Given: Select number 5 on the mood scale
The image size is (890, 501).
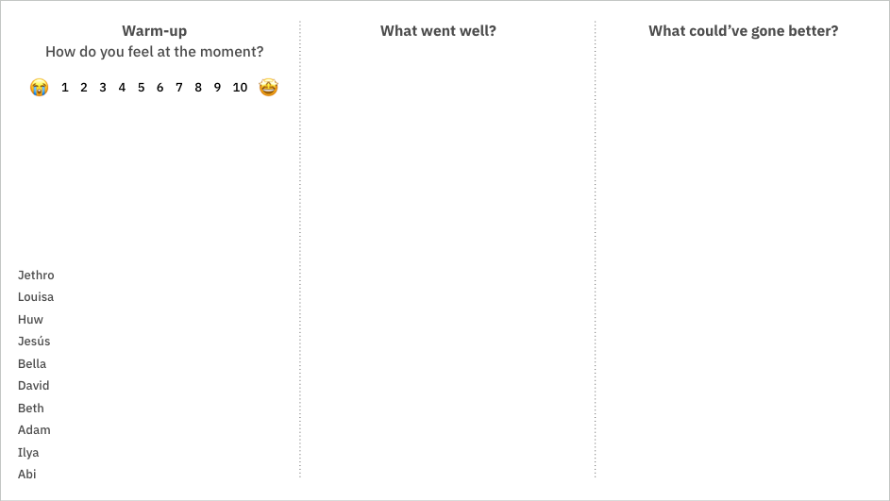Looking at the screenshot, I should point(141,88).
